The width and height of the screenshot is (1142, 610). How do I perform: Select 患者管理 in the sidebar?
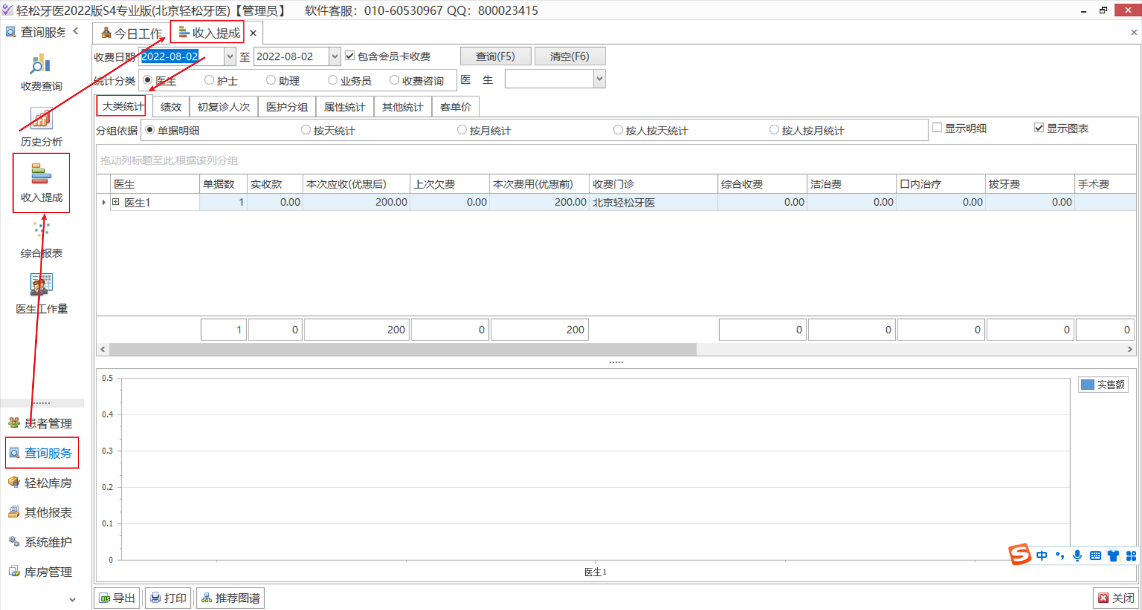(40, 423)
